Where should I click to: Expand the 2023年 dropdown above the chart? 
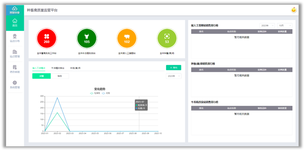pos(173,76)
